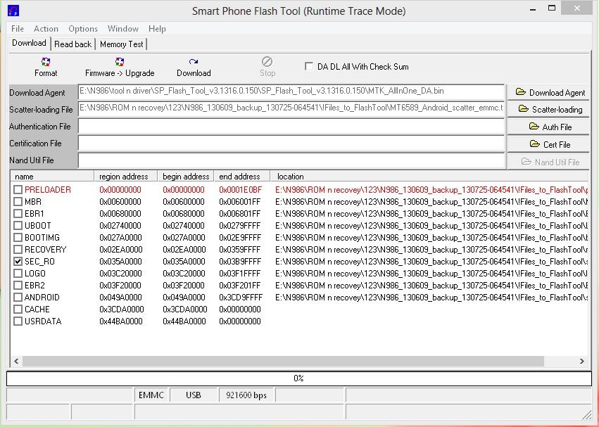599x427 pixels.
Task: Click the Firmware -> Upgrade icon
Action: pyautogui.click(x=119, y=67)
